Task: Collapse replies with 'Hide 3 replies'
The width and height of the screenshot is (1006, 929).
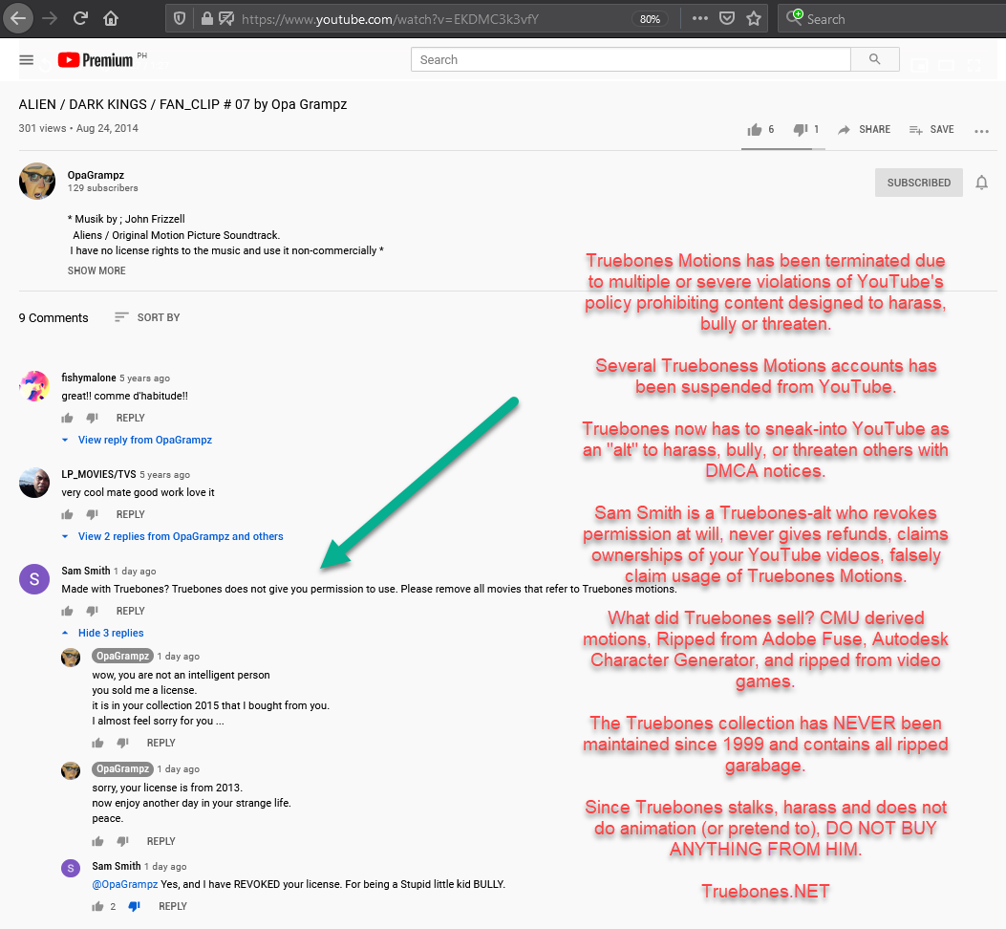Action: (111, 633)
